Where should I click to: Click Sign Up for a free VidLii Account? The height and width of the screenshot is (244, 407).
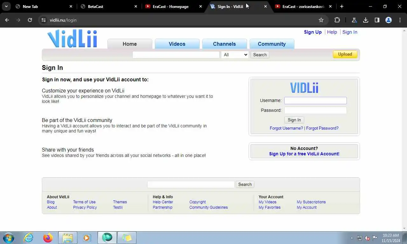304,154
